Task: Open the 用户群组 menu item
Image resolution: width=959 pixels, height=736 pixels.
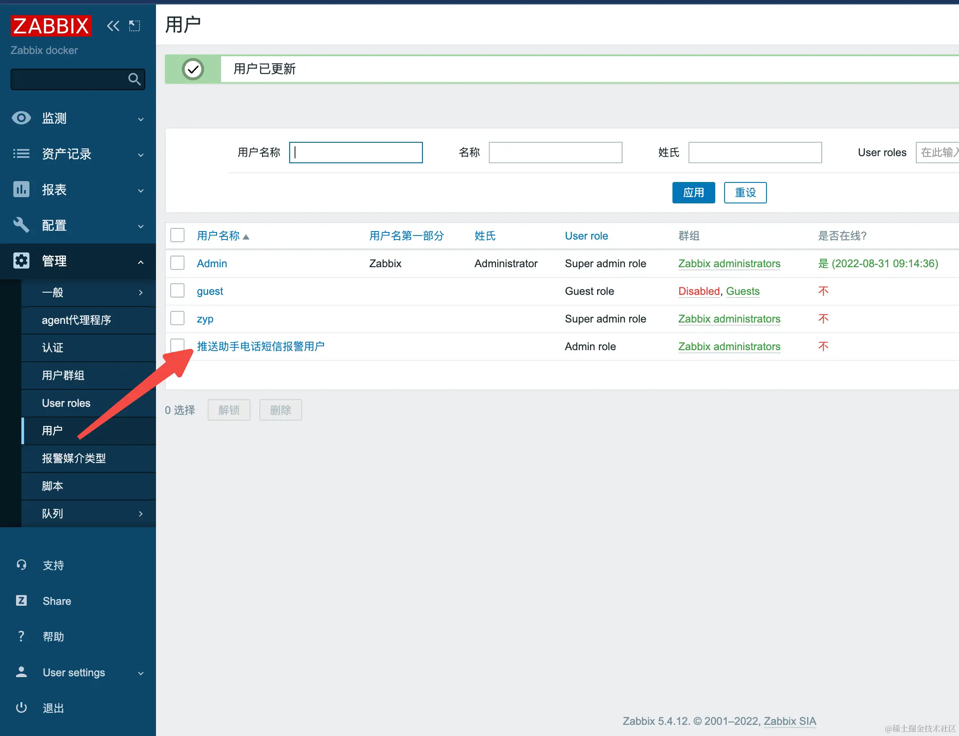Action: tap(63, 376)
